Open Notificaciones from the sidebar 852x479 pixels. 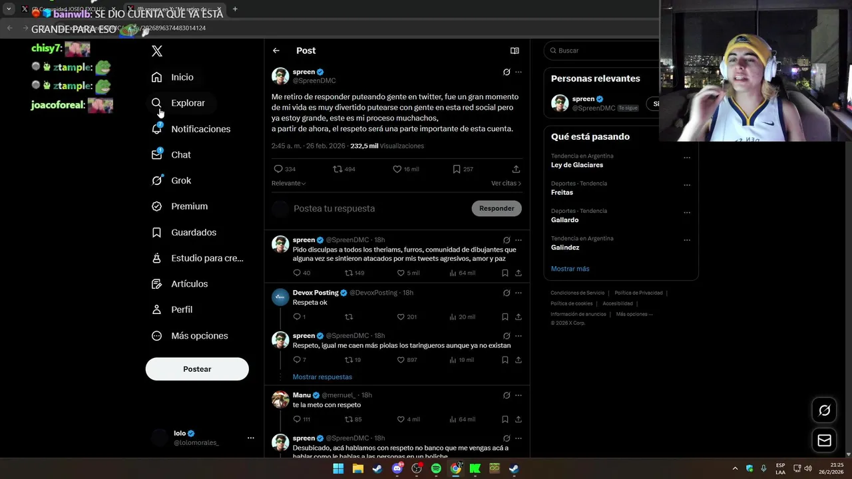(190, 129)
